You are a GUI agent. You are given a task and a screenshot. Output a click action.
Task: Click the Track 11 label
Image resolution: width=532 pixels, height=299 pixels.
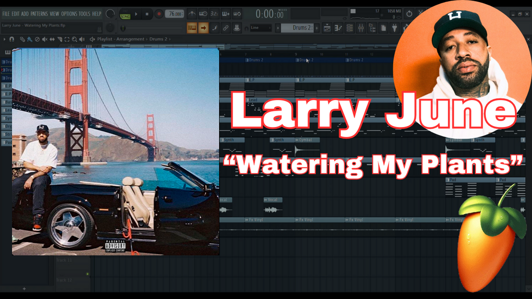click(x=64, y=260)
